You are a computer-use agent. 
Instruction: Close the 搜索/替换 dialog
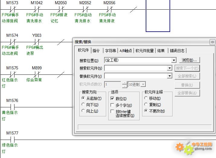[212, 42]
